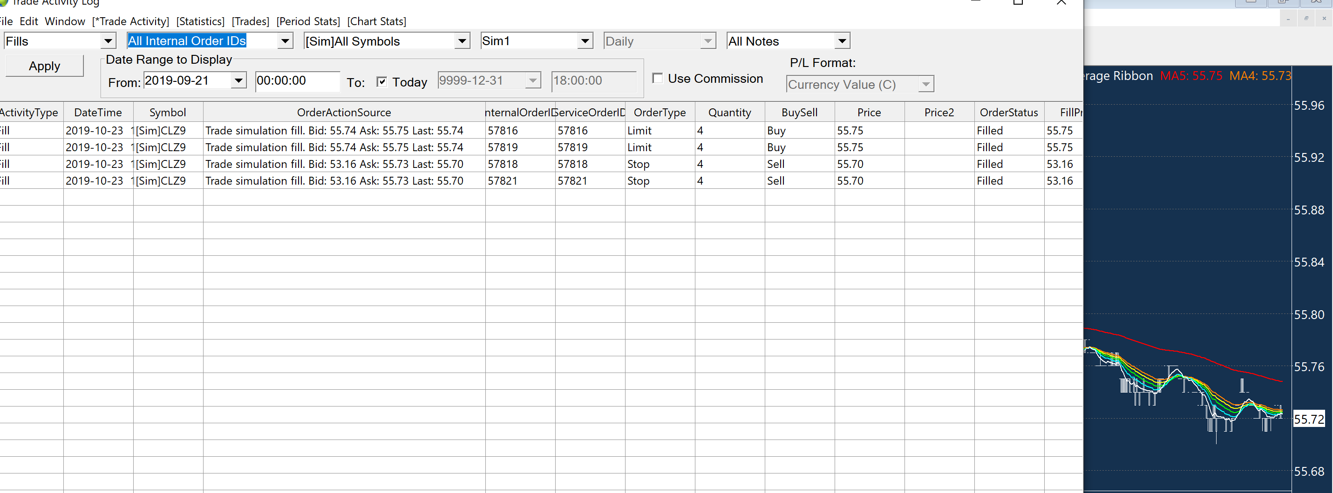
Task: Click the Quantity column header
Action: [730, 112]
